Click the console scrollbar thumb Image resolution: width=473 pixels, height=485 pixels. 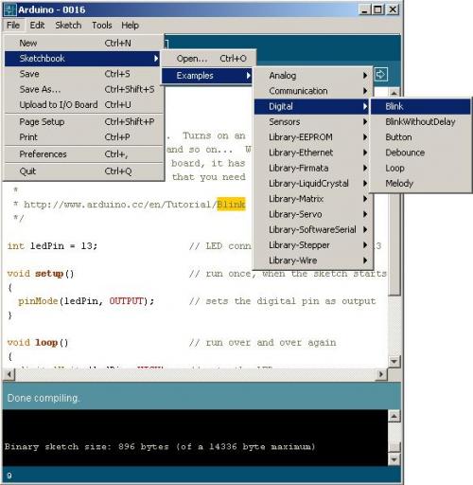pyautogui.click(x=394, y=447)
